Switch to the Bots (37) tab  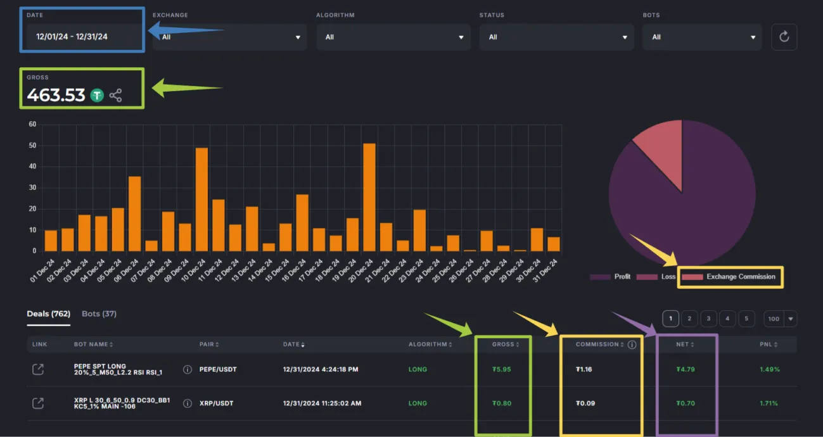click(x=99, y=313)
